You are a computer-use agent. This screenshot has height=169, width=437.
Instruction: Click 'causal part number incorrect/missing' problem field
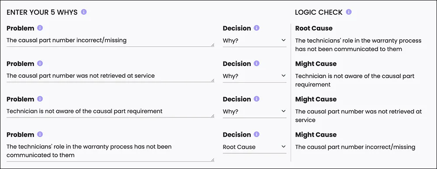pyautogui.click(x=111, y=41)
